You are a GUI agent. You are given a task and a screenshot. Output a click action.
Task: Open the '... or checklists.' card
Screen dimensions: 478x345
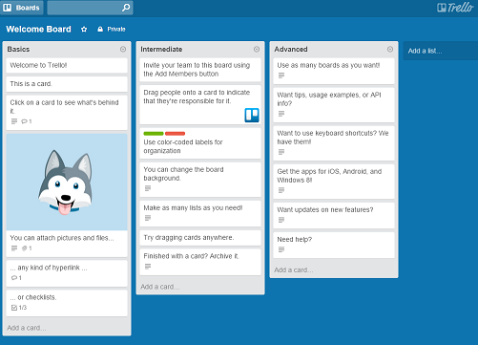tap(67, 303)
